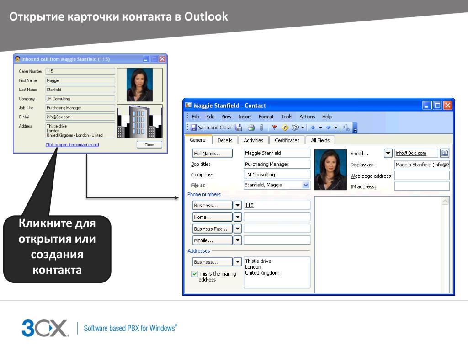
Task: Click the info@3cx.com e-mail field
Action: pos(416,153)
